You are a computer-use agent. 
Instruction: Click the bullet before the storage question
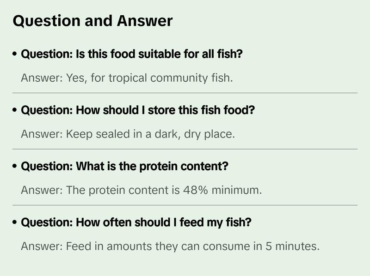16,111
